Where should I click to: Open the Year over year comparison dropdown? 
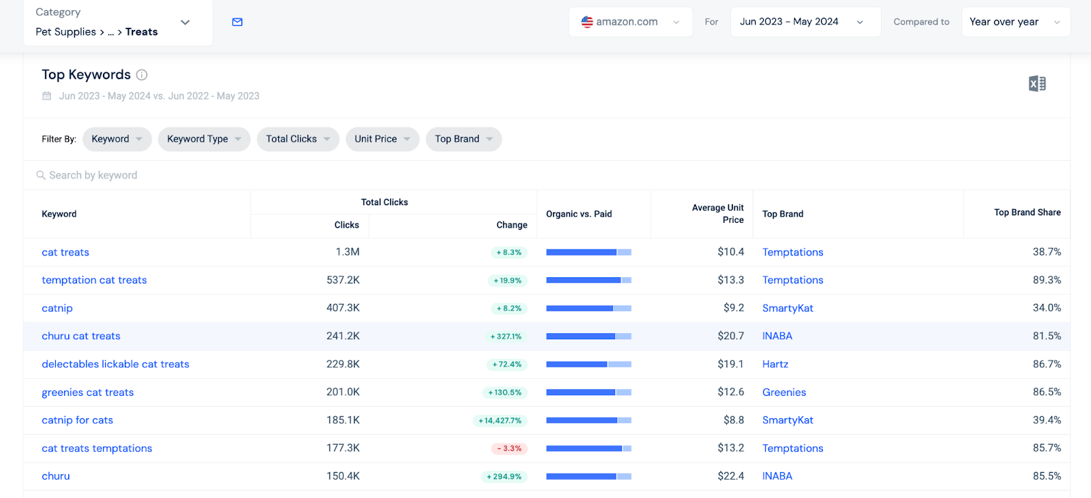pos(1015,22)
